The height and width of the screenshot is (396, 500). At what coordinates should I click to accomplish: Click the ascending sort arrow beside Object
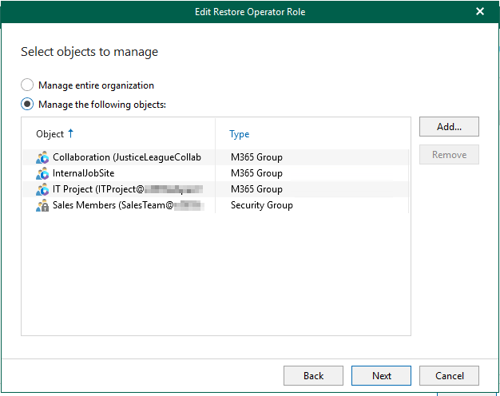[71, 133]
